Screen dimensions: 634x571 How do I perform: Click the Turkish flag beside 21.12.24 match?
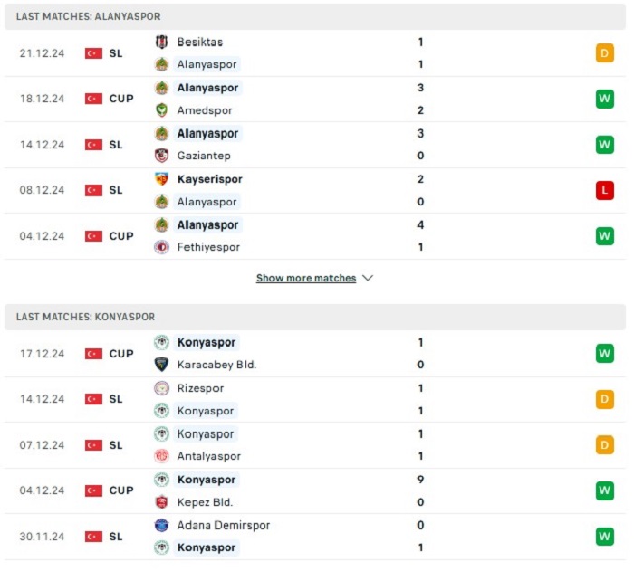coord(93,53)
